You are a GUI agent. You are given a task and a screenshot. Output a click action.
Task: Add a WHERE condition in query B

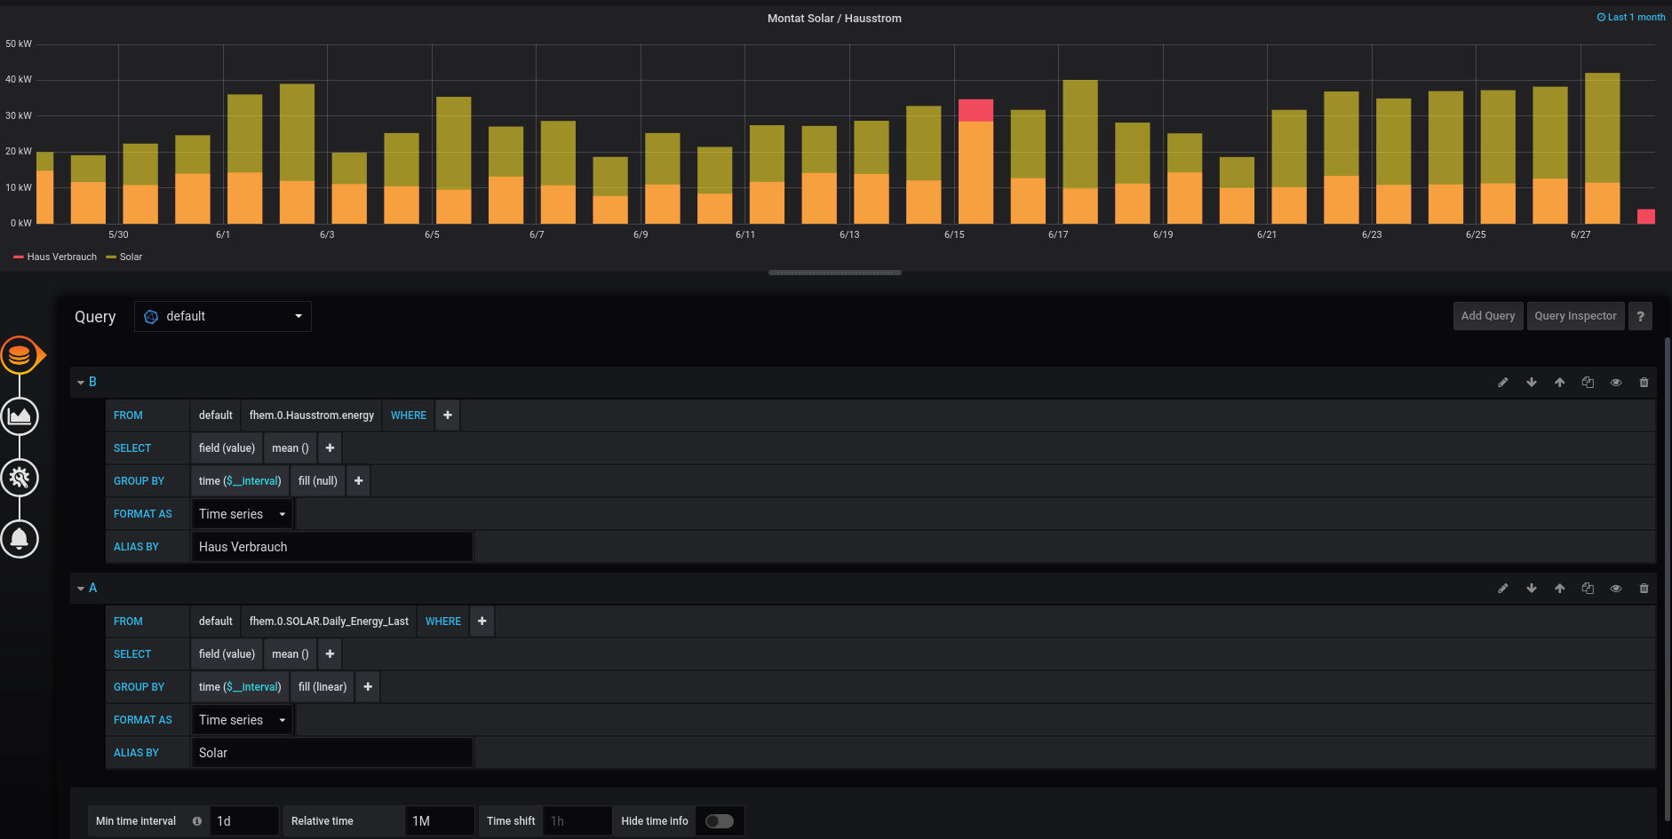448,416
